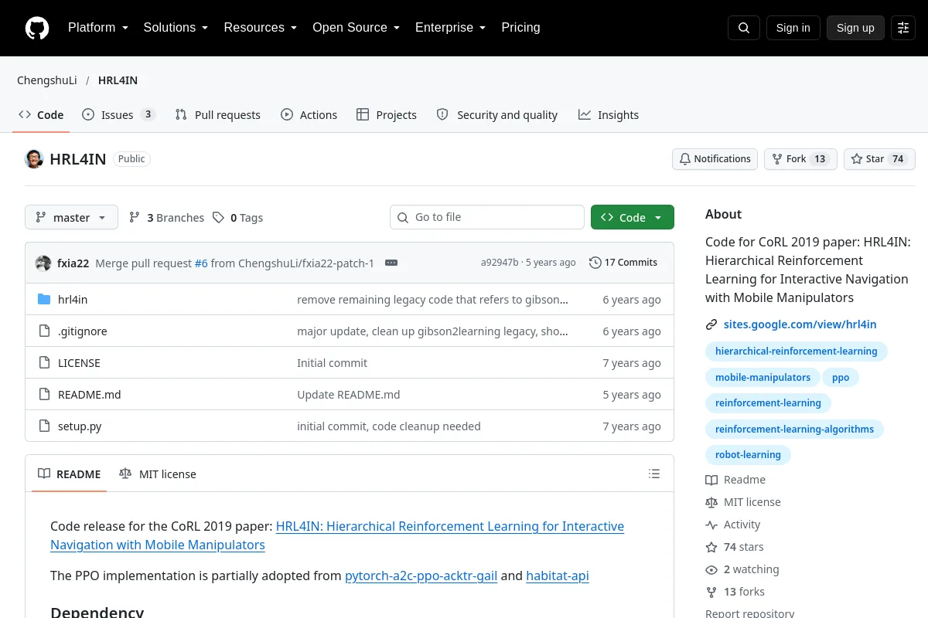Screen dimensions: 928x618
Task: Open the pytorch-a2c-ppo-acktr-gail link
Action: [x=421, y=576]
